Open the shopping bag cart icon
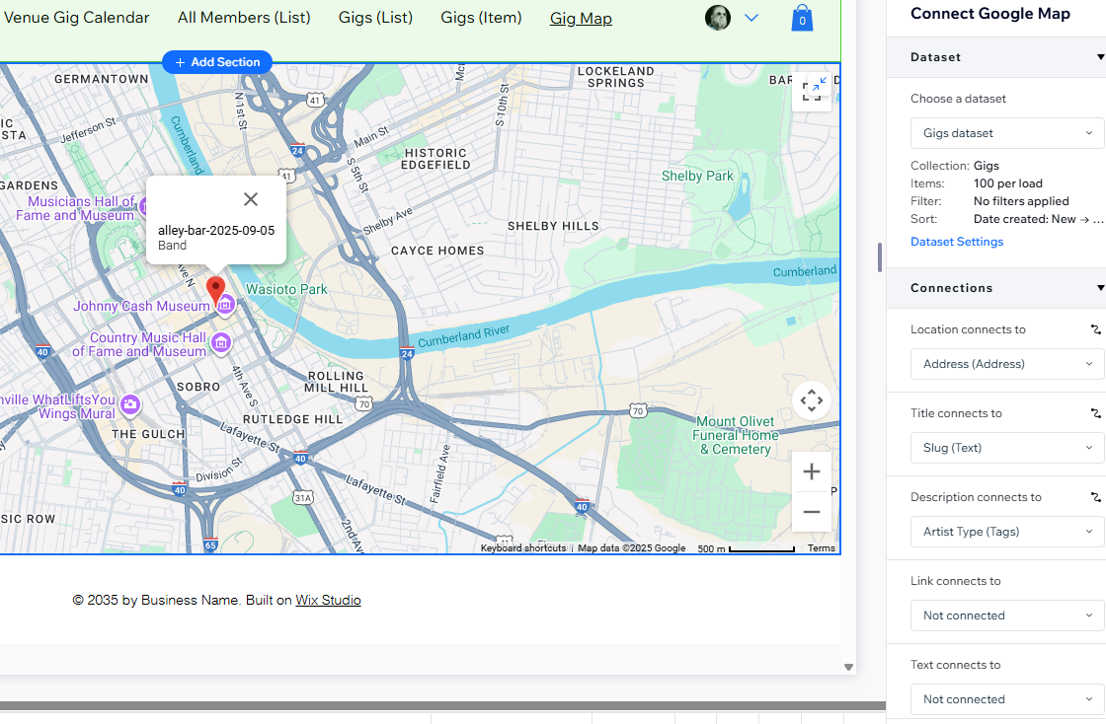 tap(802, 19)
